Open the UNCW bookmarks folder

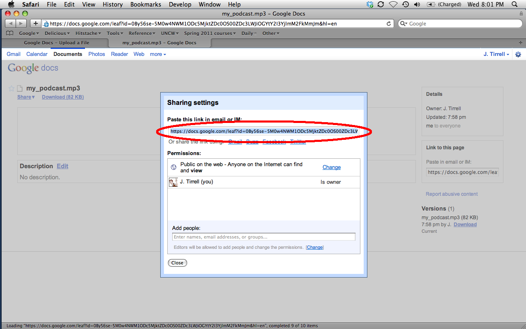click(x=170, y=33)
